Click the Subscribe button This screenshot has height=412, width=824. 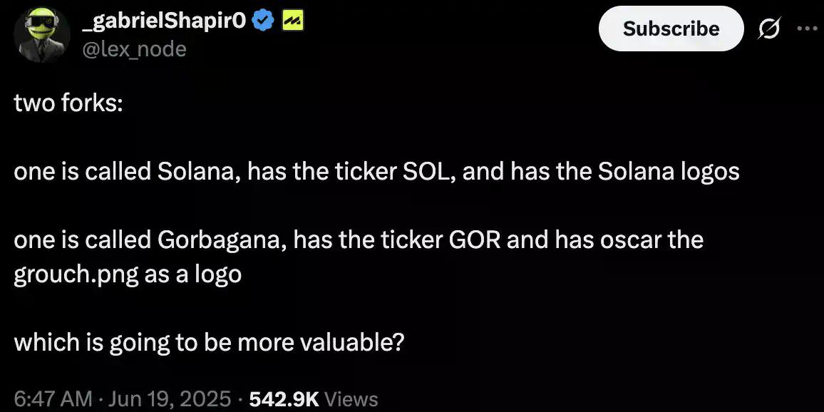(x=671, y=29)
